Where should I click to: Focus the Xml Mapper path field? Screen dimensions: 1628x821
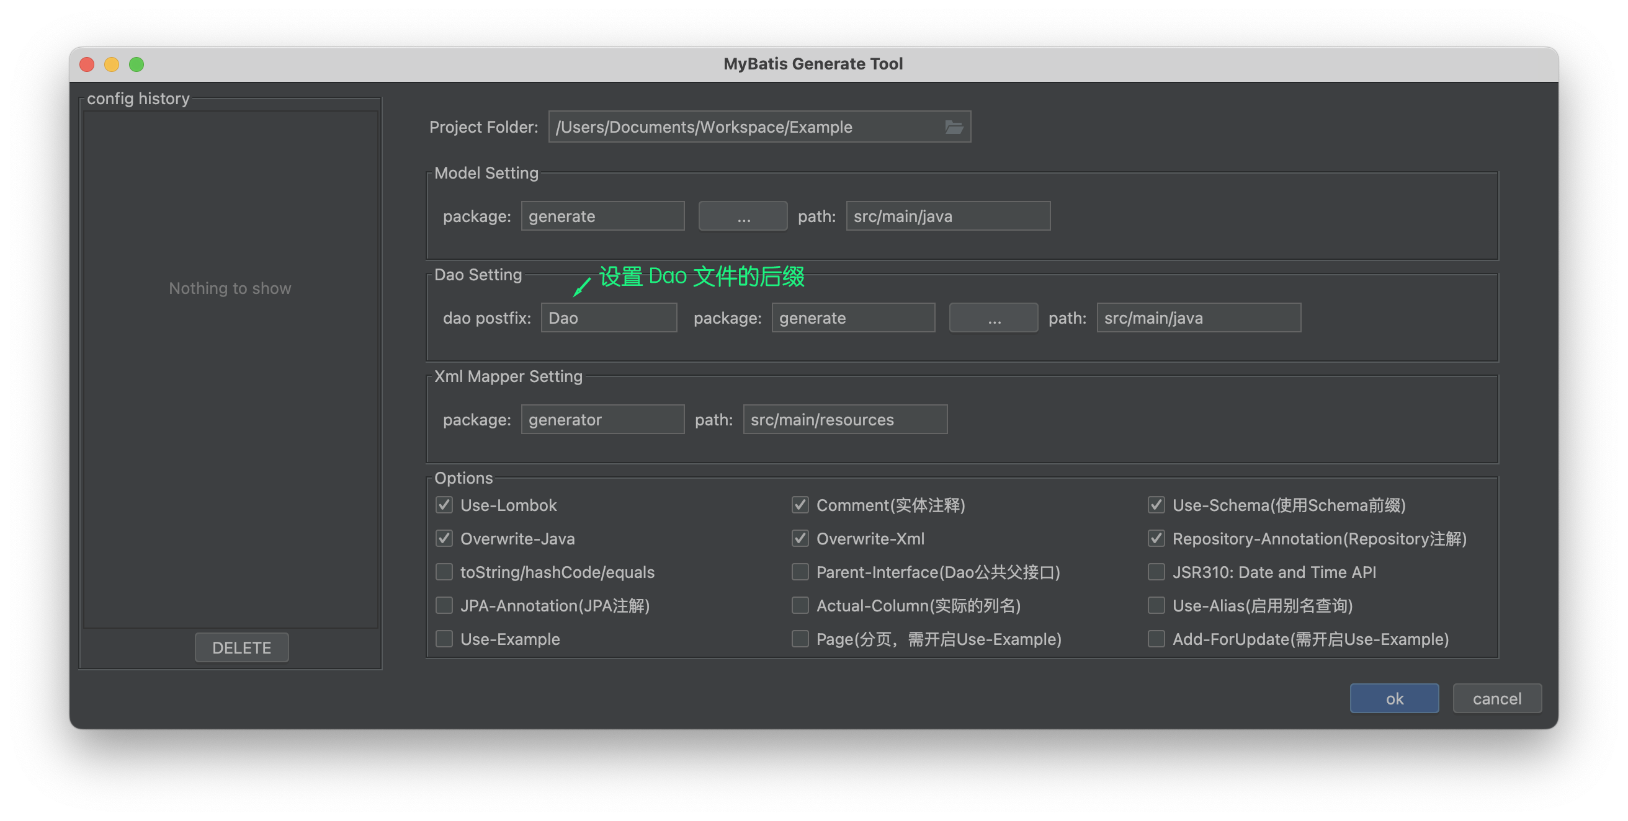coord(844,420)
